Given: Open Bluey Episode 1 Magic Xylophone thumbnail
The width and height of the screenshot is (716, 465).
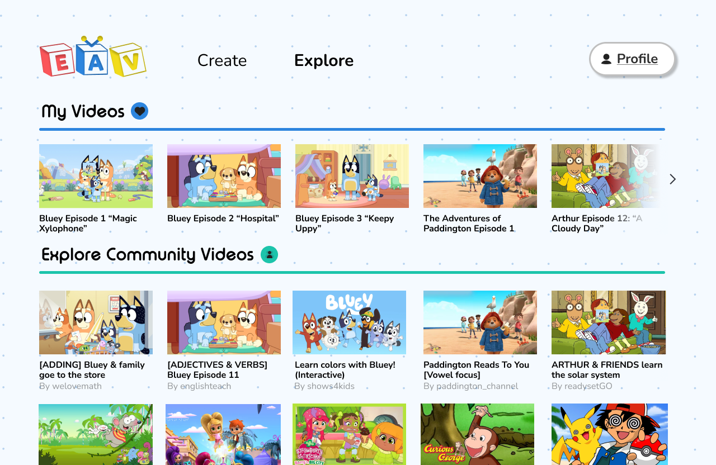Looking at the screenshot, I should [x=96, y=176].
